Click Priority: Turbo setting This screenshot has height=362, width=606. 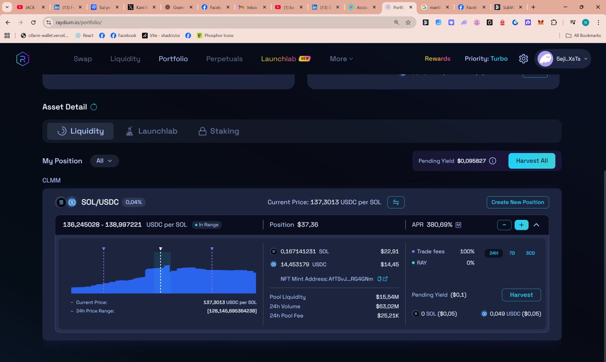(x=486, y=59)
